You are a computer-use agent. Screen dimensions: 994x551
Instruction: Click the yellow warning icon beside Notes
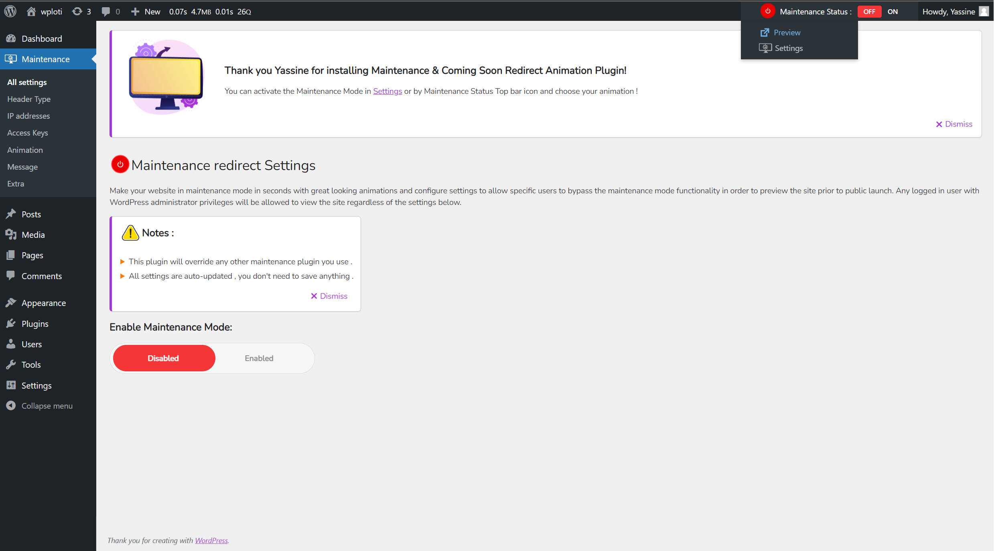point(130,233)
